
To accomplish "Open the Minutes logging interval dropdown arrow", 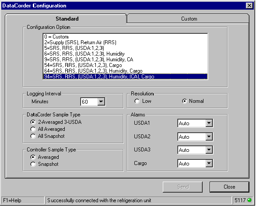I will click(x=101, y=102).
